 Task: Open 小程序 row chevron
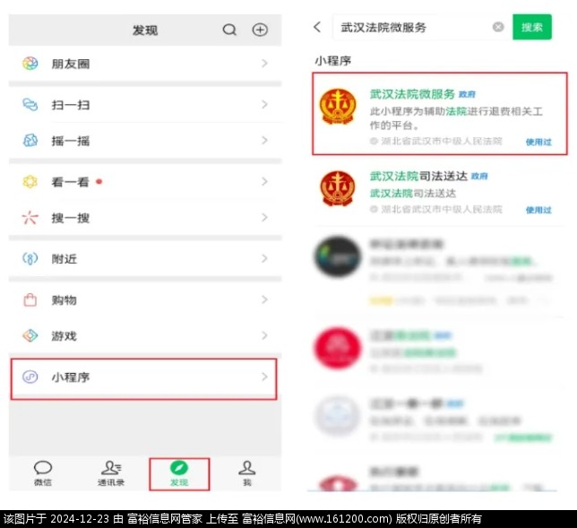coord(264,377)
